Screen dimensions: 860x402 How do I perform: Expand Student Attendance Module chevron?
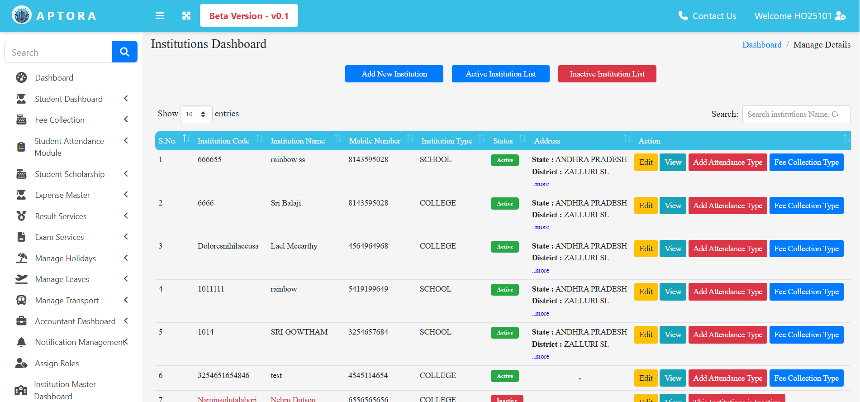pos(126,141)
